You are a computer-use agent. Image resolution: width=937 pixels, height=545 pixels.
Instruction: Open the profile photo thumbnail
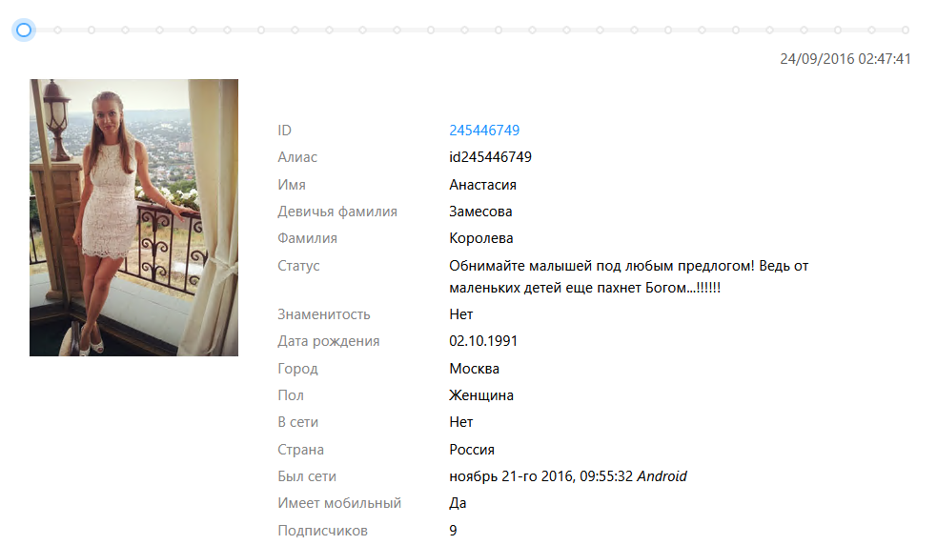tap(133, 217)
